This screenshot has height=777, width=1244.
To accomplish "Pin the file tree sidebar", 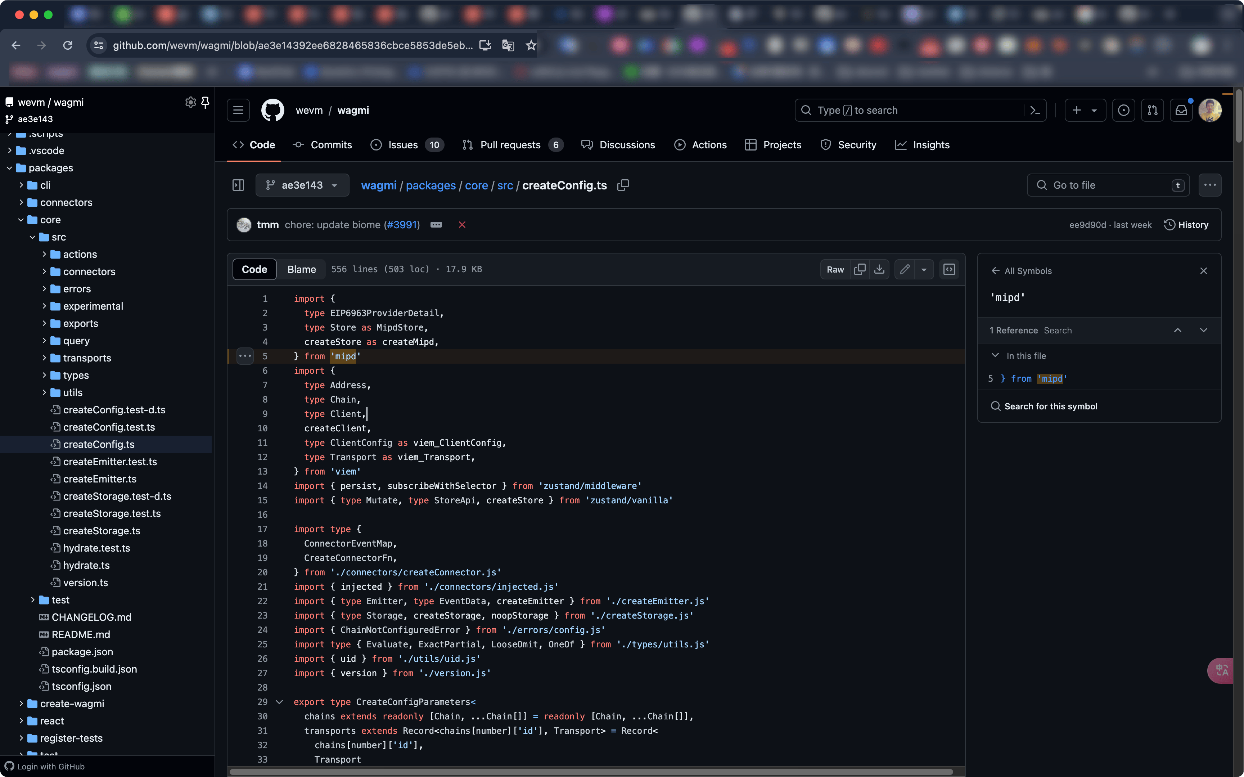I will pos(206,102).
